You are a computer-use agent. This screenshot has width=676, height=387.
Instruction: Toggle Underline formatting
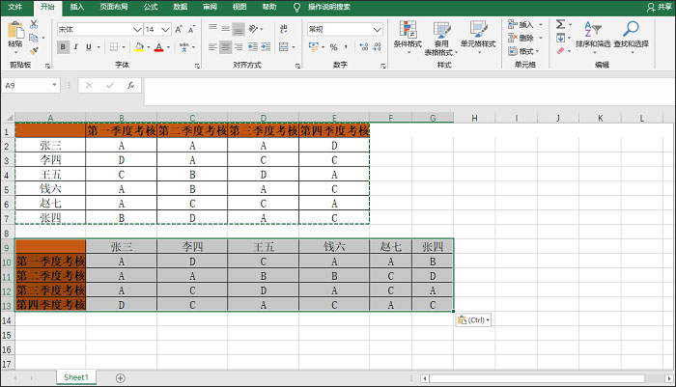(89, 47)
